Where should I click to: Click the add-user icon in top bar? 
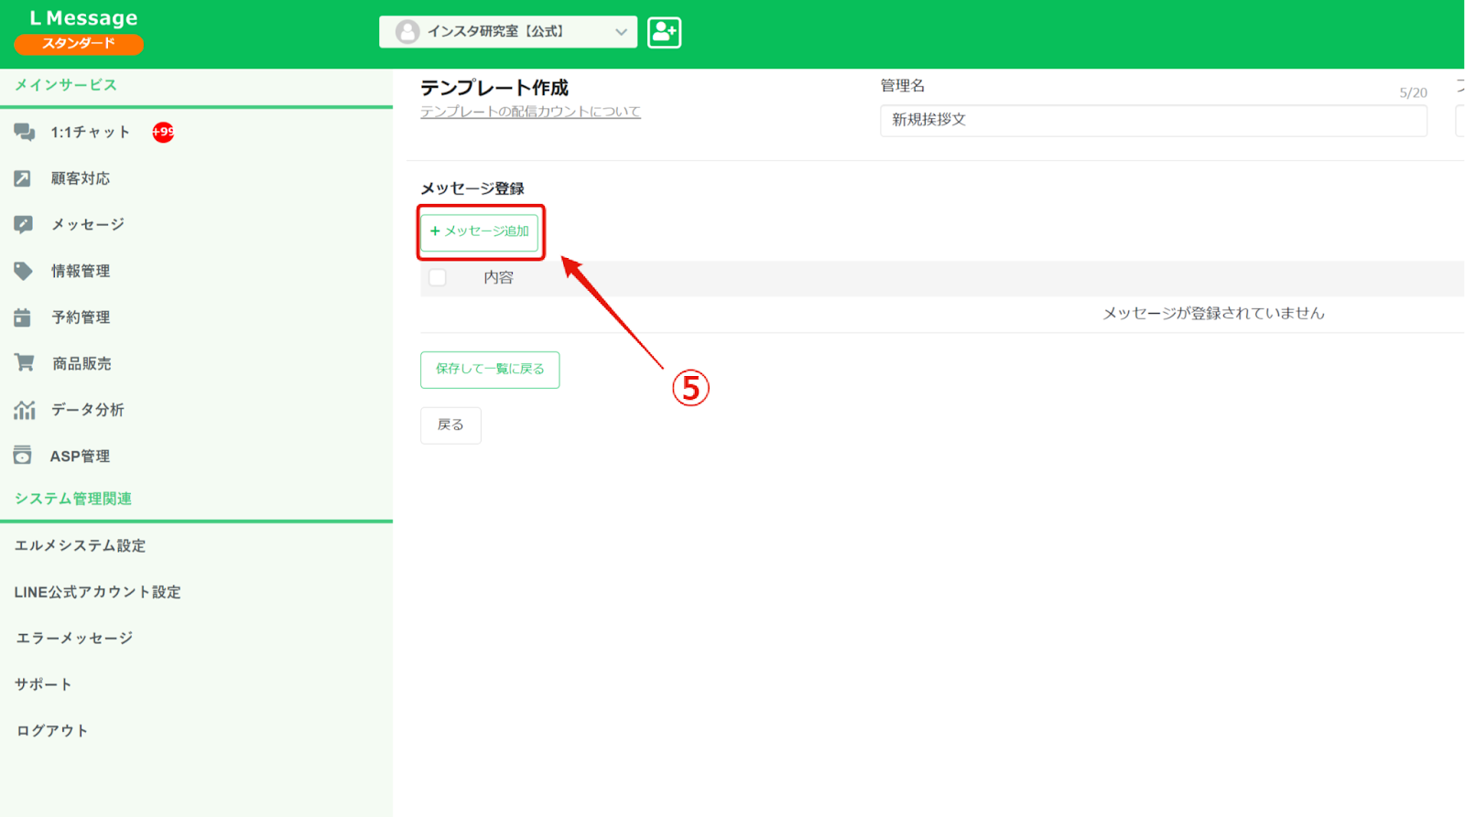pyautogui.click(x=665, y=32)
